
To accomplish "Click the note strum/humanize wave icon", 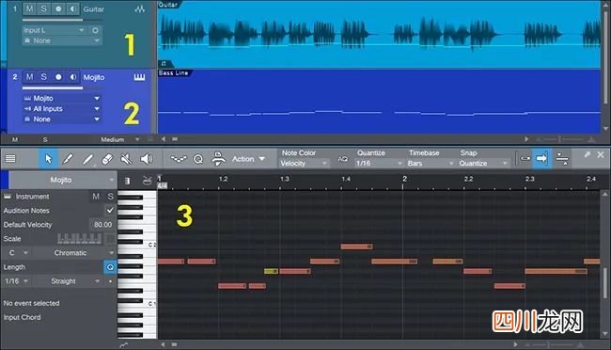I will (x=179, y=159).
